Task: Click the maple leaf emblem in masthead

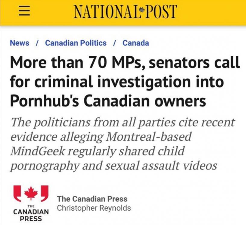Action: tap(142, 10)
